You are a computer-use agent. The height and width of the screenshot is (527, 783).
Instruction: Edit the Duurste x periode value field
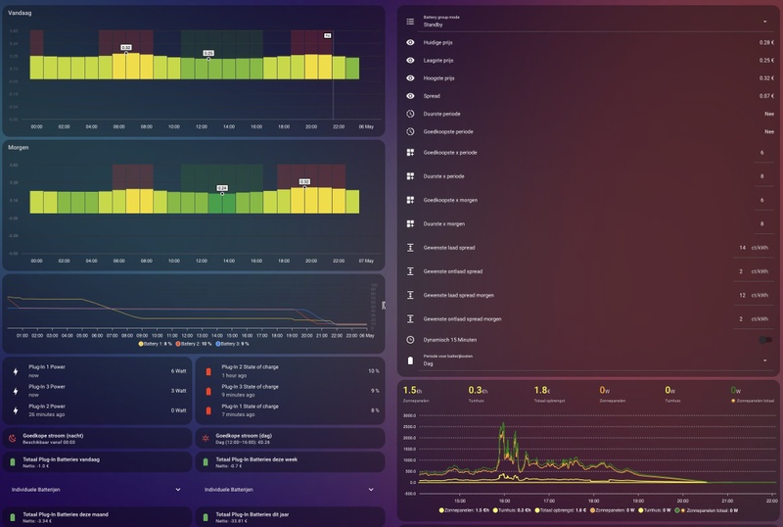(x=762, y=176)
